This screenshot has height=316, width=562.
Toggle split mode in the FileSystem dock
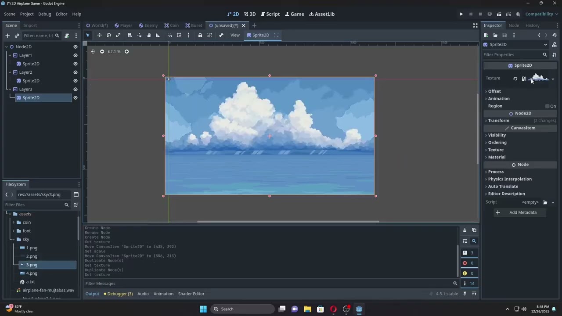click(x=76, y=194)
